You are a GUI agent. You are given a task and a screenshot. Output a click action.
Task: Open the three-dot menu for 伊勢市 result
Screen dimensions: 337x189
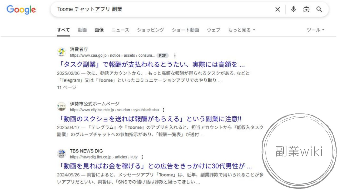[163, 110]
